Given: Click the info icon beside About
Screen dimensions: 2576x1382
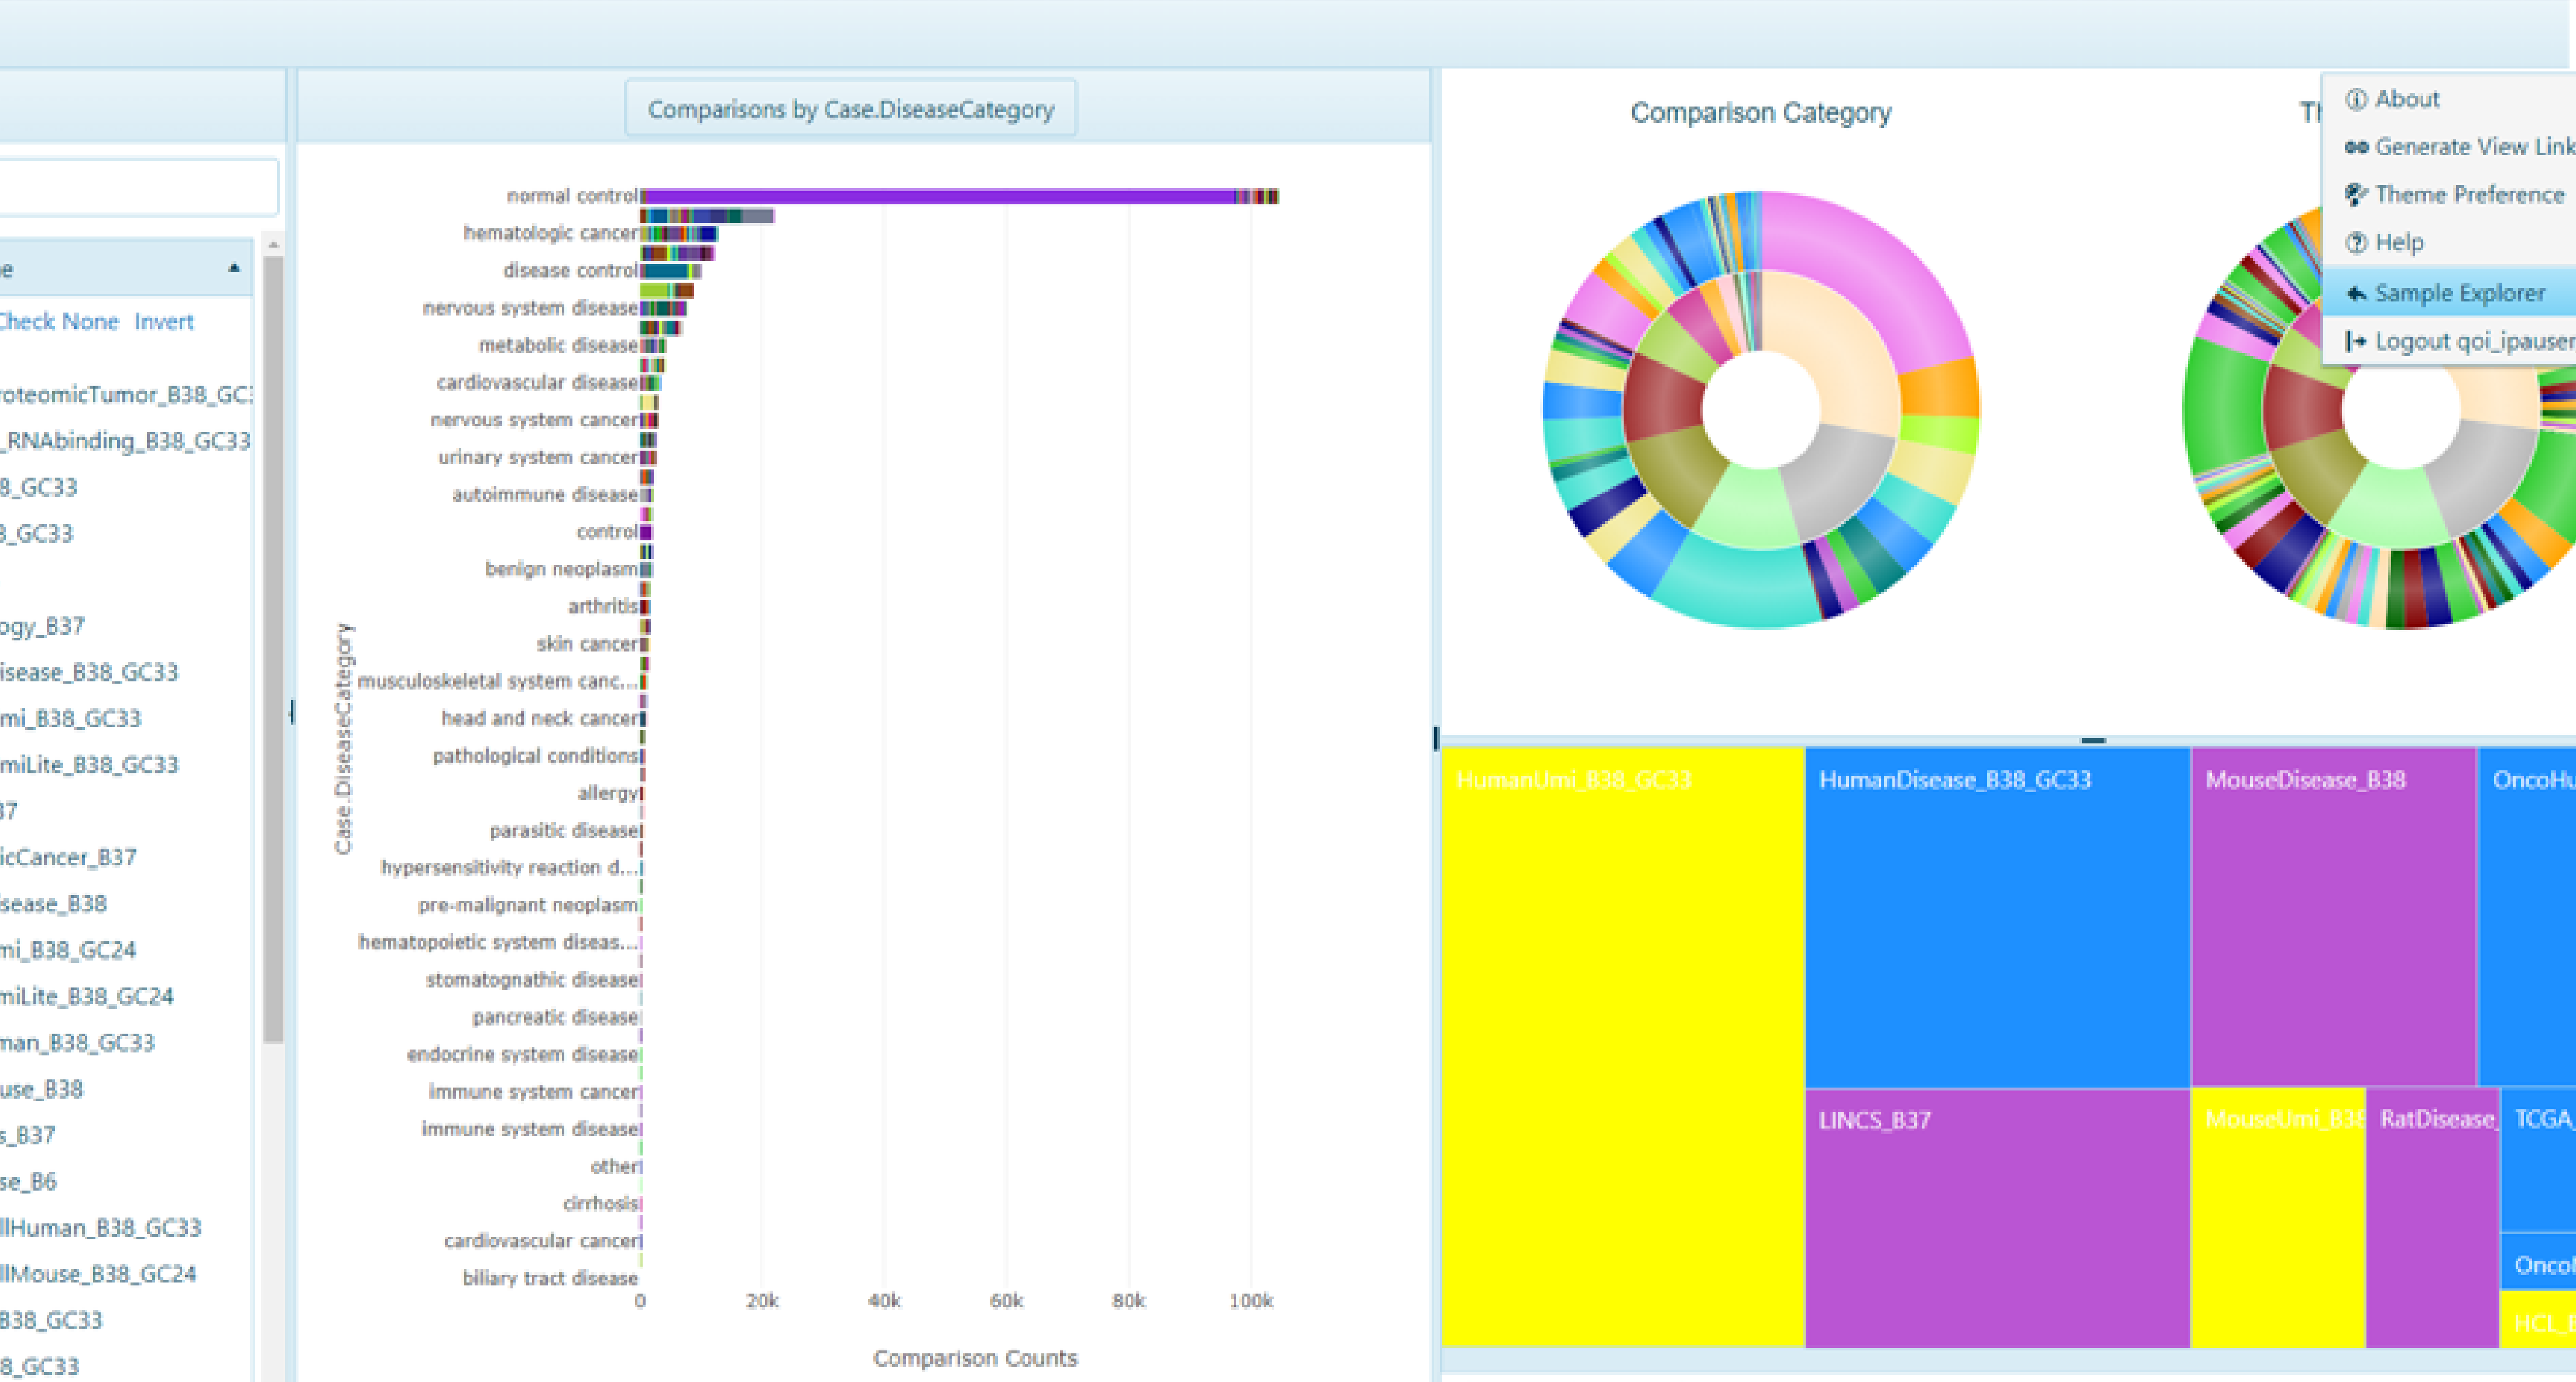Looking at the screenshot, I should point(2356,99).
